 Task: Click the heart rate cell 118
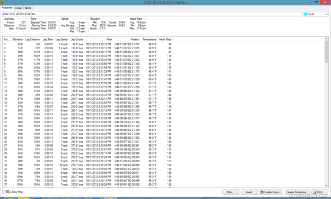click(169, 56)
